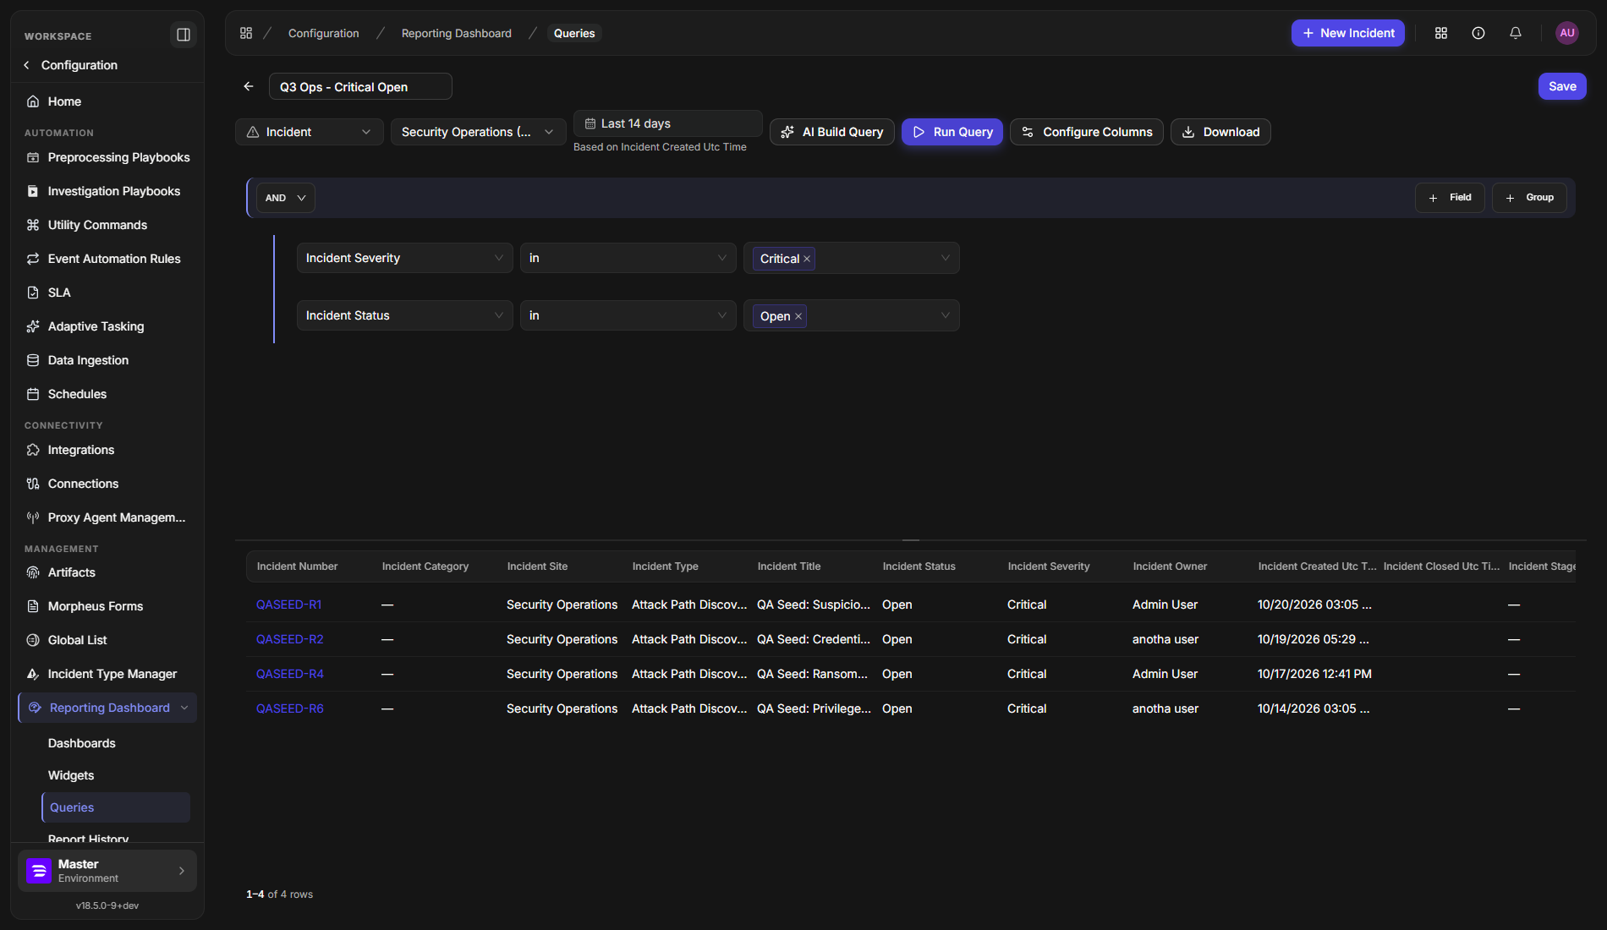Open Integrations from sidebar
The image size is (1607, 930).
pos(107,450)
